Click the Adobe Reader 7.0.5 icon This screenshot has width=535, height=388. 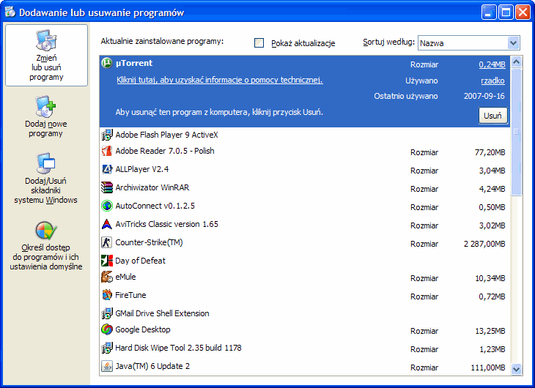[x=107, y=151]
